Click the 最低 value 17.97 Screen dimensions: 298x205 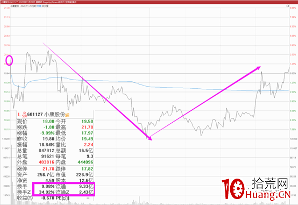(88, 133)
